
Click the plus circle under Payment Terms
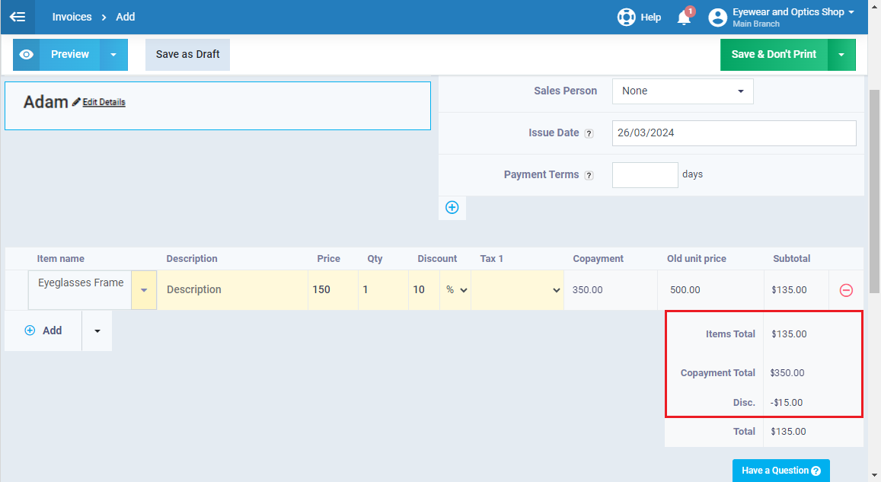pyautogui.click(x=452, y=207)
